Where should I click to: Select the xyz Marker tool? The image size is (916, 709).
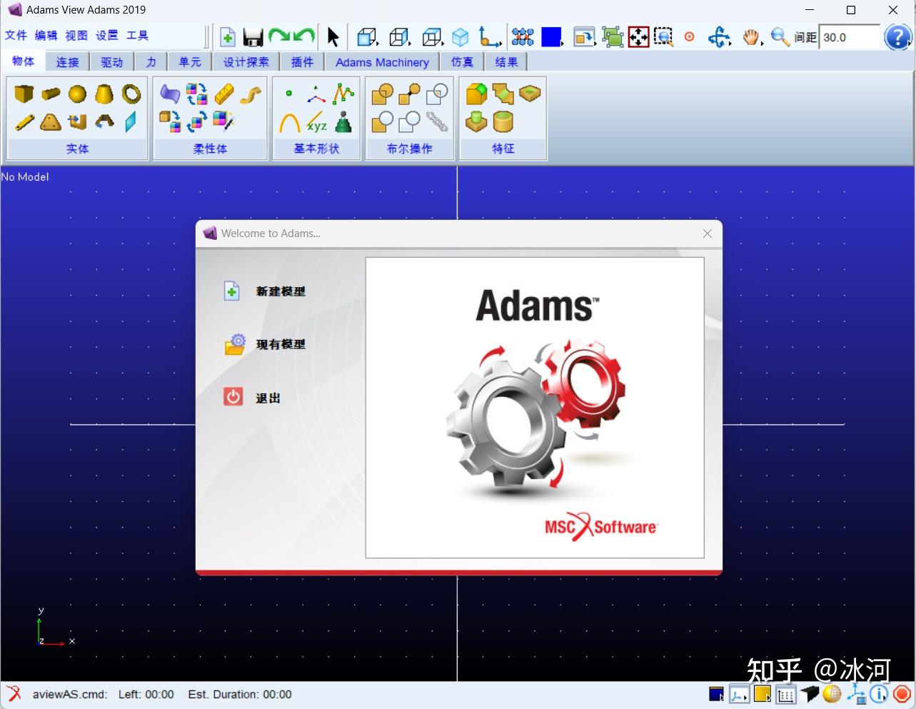tap(316, 122)
